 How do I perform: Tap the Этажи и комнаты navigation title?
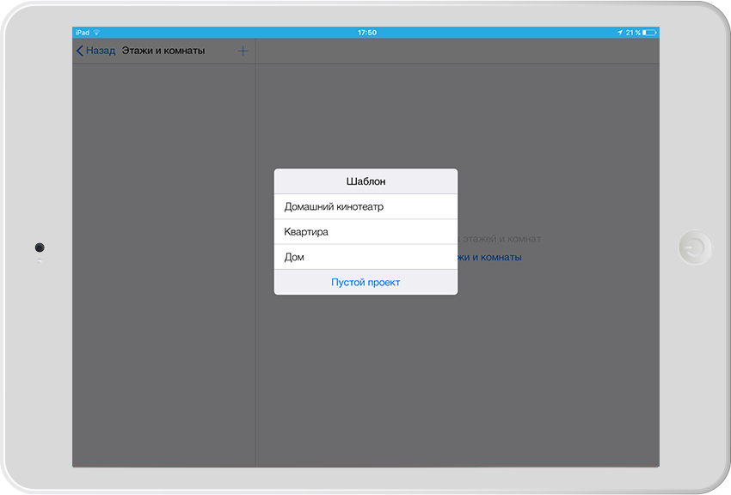[163, 51]
